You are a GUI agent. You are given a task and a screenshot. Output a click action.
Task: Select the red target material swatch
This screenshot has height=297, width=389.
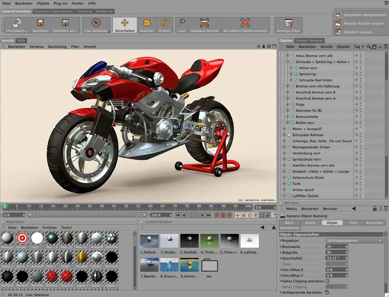point(22,238)
